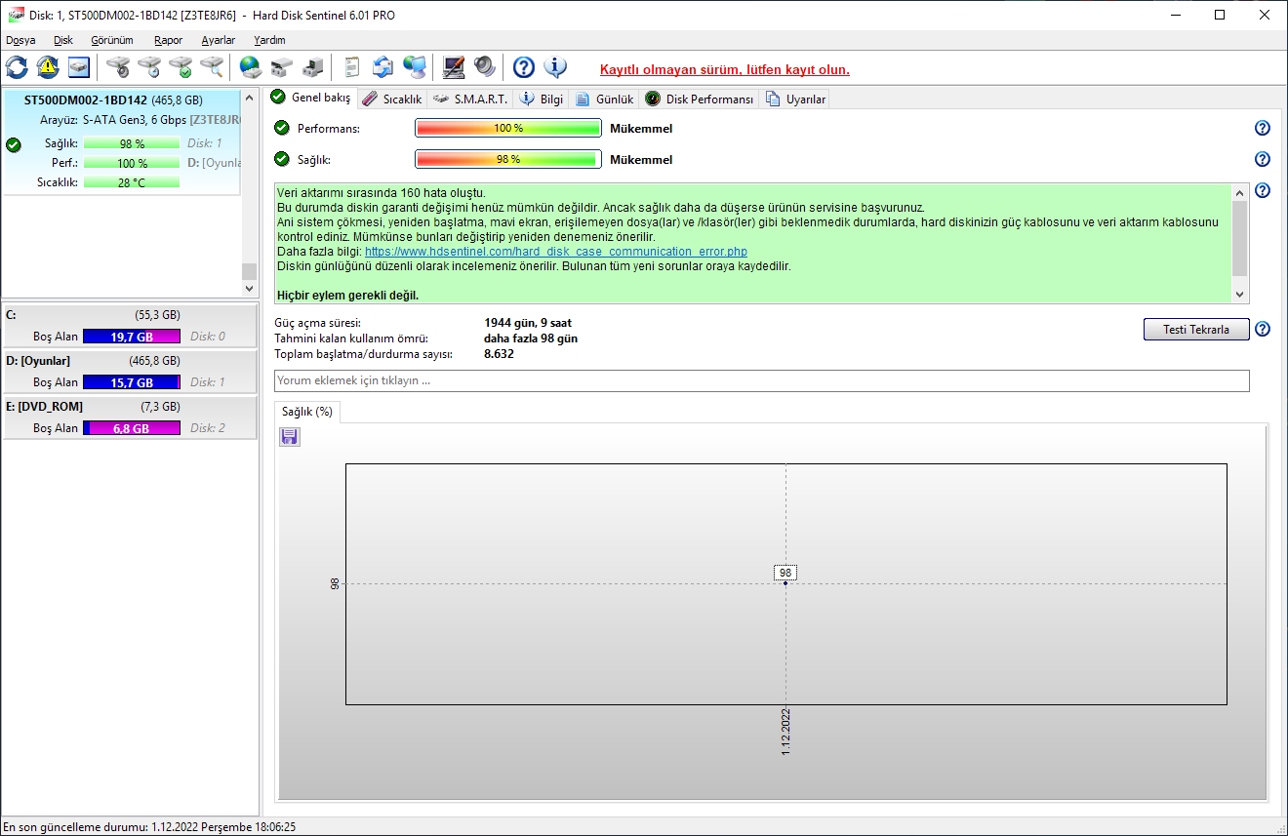Click the disk window toolbar icon
Screen dimensions: 1288x836
79,67
